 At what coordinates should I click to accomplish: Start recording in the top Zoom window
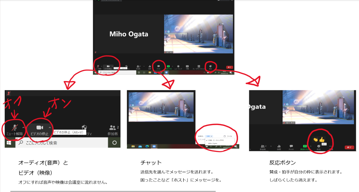click(178, 66)
